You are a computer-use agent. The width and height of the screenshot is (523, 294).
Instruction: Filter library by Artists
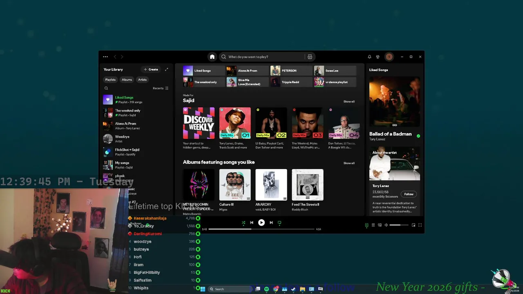(x=142, y=80)
